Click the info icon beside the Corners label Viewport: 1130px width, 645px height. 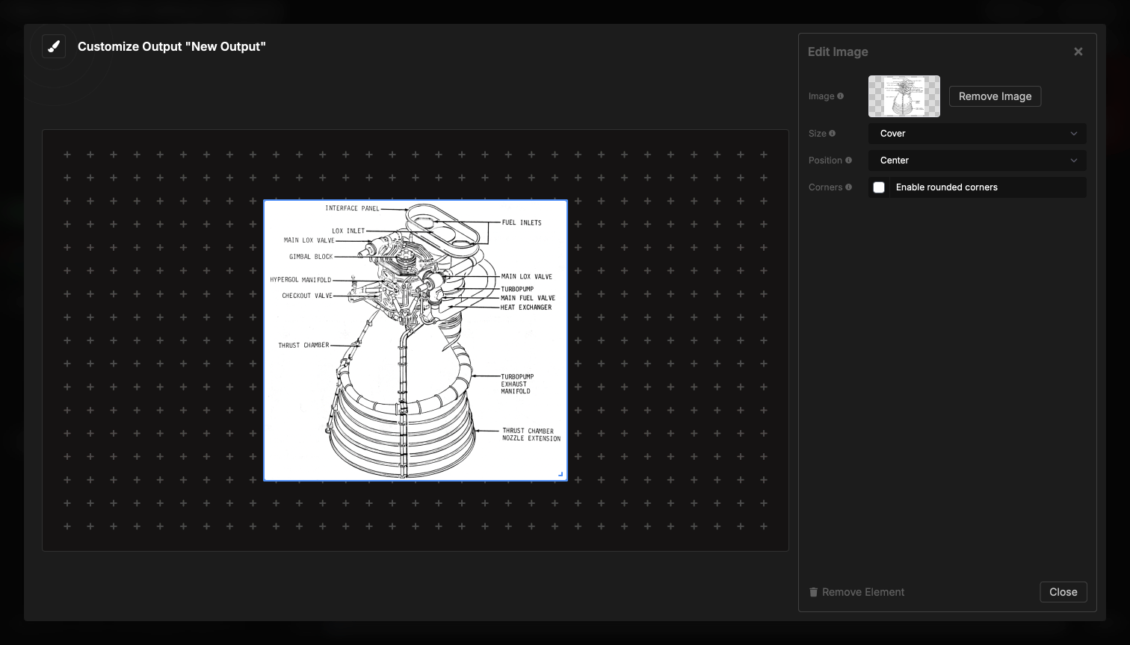[x=849, y=187]
